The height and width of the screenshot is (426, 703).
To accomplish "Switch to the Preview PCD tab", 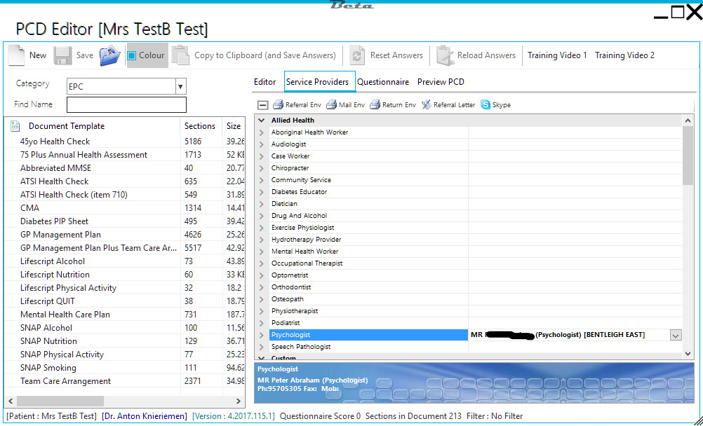I will 441,82.
